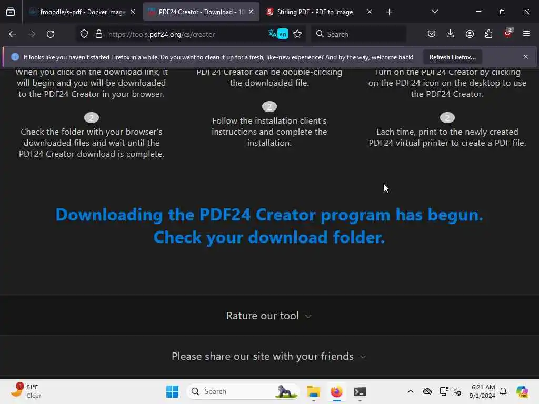
Task: Open the Firefox account icon
Action: click(470, 34)
